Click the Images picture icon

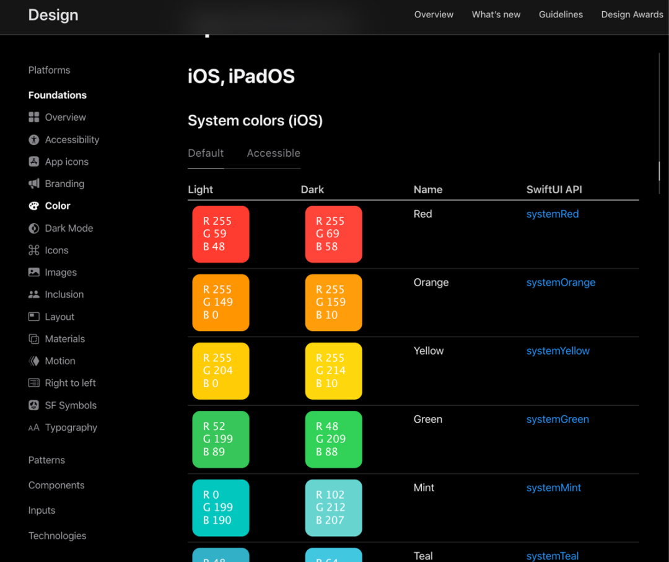33,272
